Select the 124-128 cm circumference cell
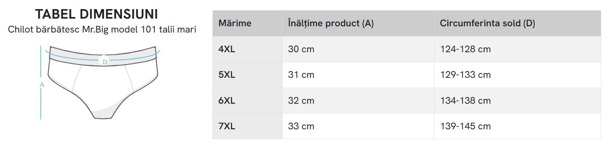This screenshot has width=610, height=149. [465, 49]
